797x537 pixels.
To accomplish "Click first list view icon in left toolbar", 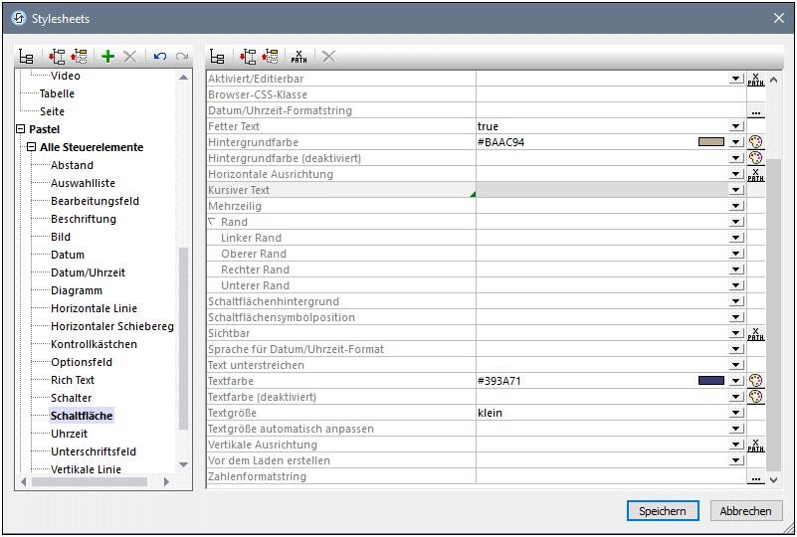I will 27,57.
